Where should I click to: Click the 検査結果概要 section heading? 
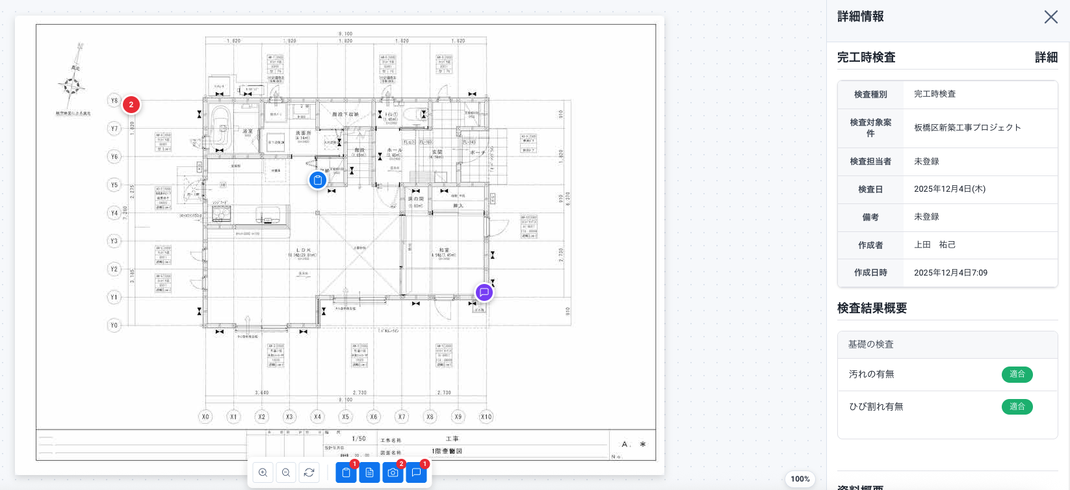coord(872,308)
